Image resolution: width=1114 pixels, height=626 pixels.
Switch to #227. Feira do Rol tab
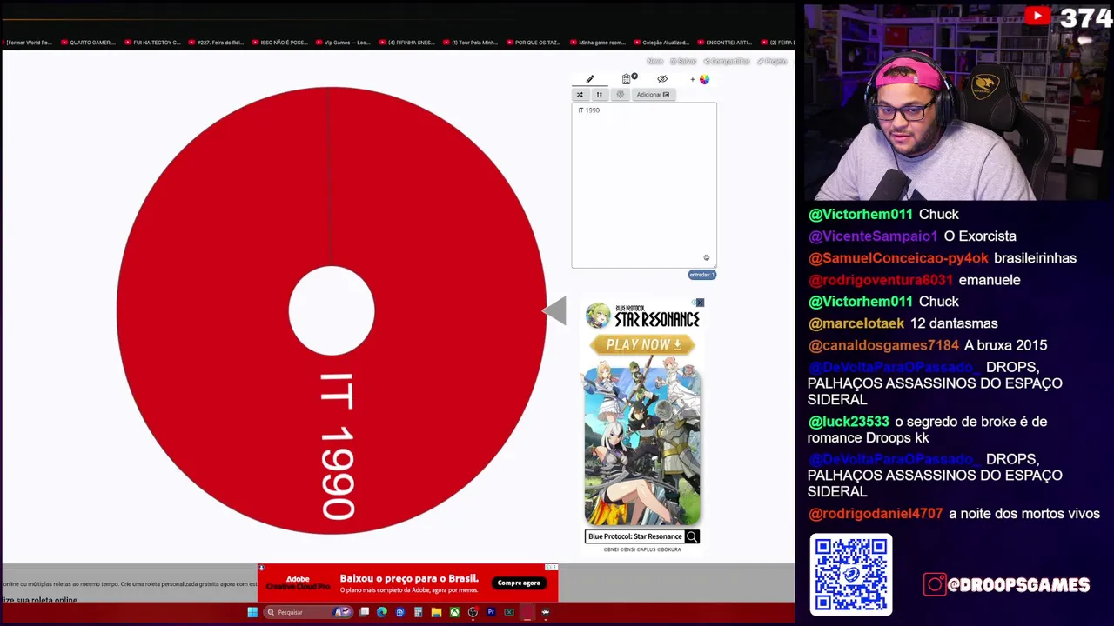tap(216, 43)
